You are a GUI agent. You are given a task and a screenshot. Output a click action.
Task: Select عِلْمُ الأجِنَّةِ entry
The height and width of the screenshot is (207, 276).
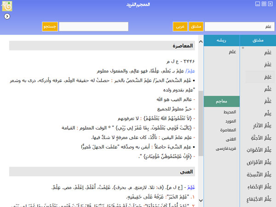[x=261, y=138]
